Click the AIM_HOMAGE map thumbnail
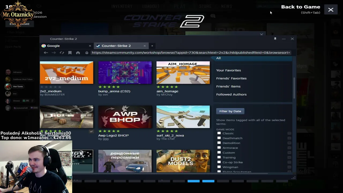The width and height of the screenshot is (343, 193). click(x=183, y=73)
